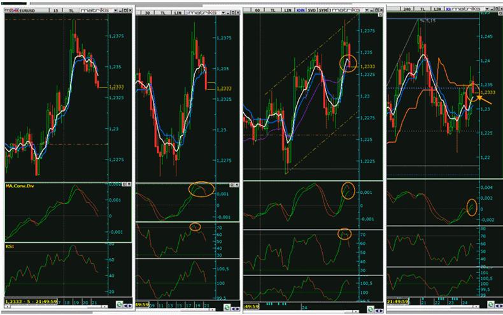This screenshot has width=503, height=315.
Task: Click the green refresh icon in the 30-minute chart
Action: [227, 307]
